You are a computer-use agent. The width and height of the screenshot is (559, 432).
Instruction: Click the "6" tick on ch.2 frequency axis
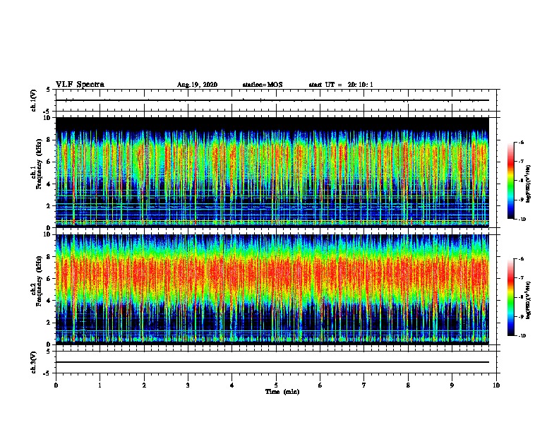(x=49, y=279)
